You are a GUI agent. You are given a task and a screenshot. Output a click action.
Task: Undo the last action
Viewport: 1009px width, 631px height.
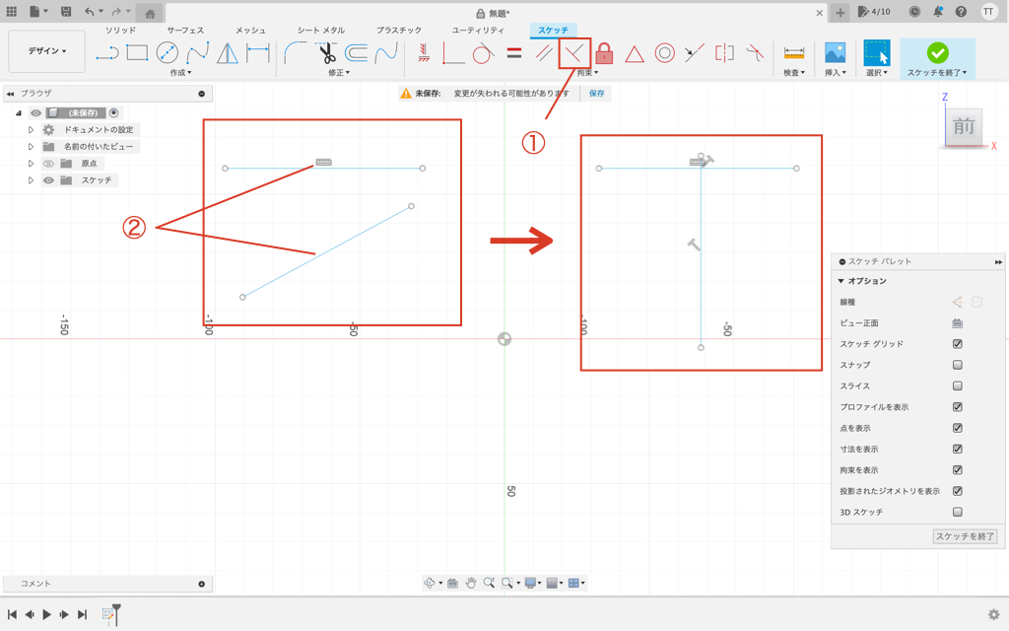click(x=89, y=12)
